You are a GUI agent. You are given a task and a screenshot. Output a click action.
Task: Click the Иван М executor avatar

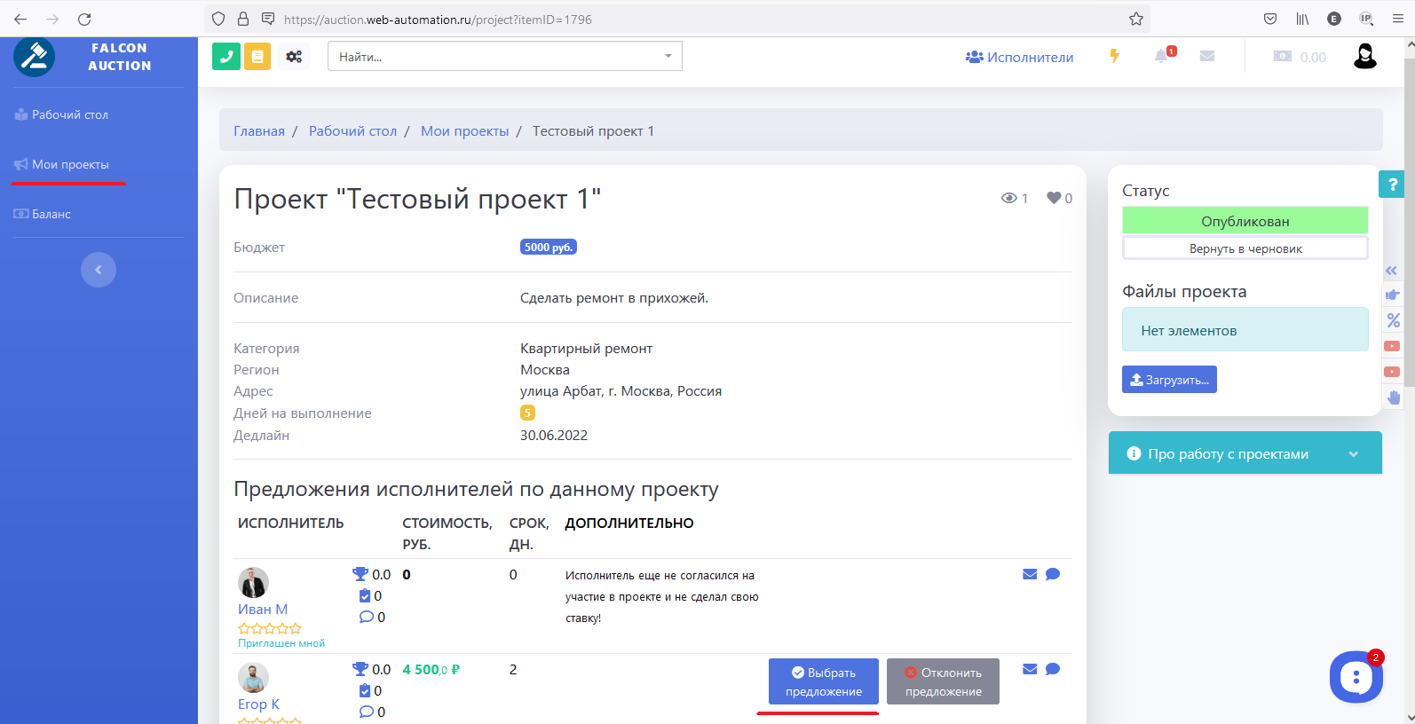(253, 583)
